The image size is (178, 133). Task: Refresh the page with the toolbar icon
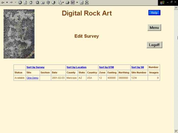point(25,3)
